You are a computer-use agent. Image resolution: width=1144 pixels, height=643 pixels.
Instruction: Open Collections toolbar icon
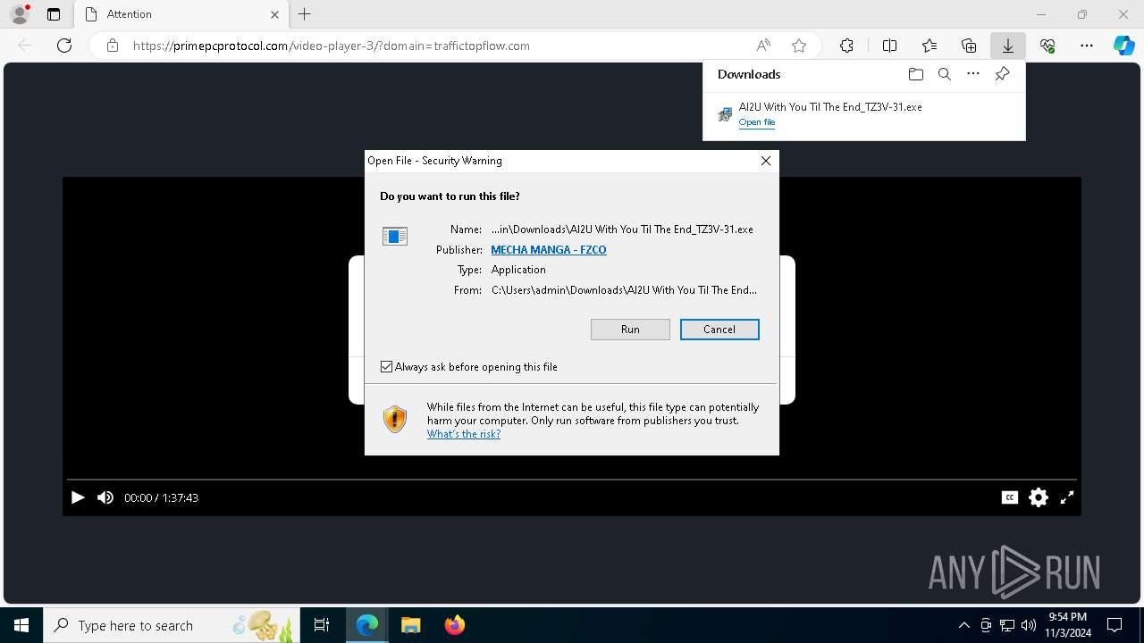pyautogui.click(x=969, y=46)
